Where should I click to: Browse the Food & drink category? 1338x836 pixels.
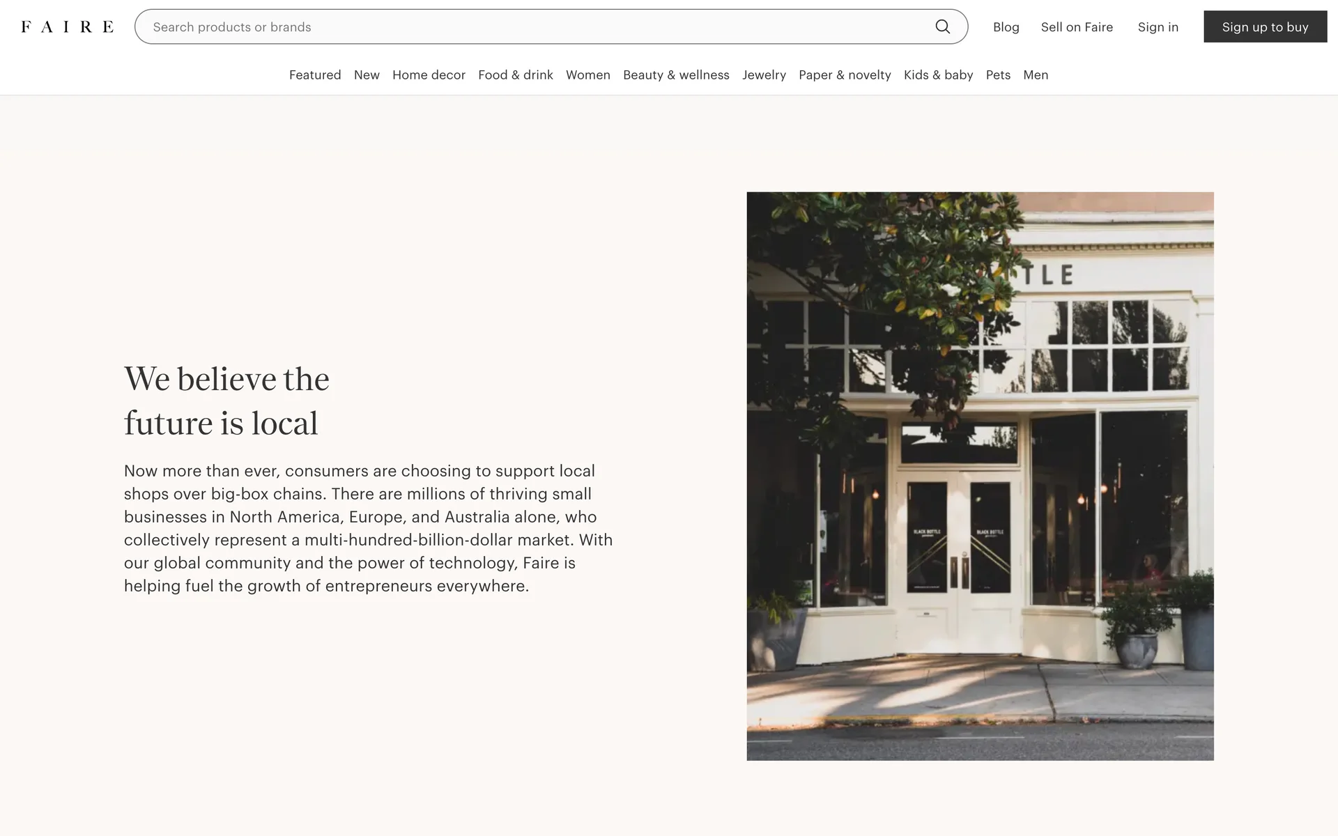click(x=515, y=75)
